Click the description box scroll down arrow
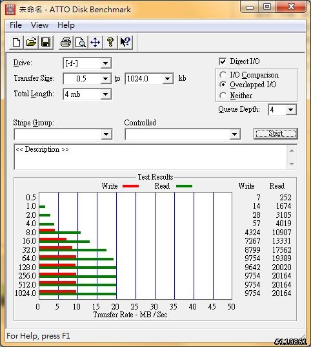 (x=292, y=163)
